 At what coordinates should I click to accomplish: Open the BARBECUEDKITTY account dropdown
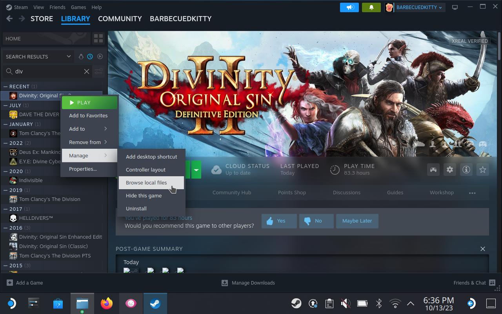414,7
